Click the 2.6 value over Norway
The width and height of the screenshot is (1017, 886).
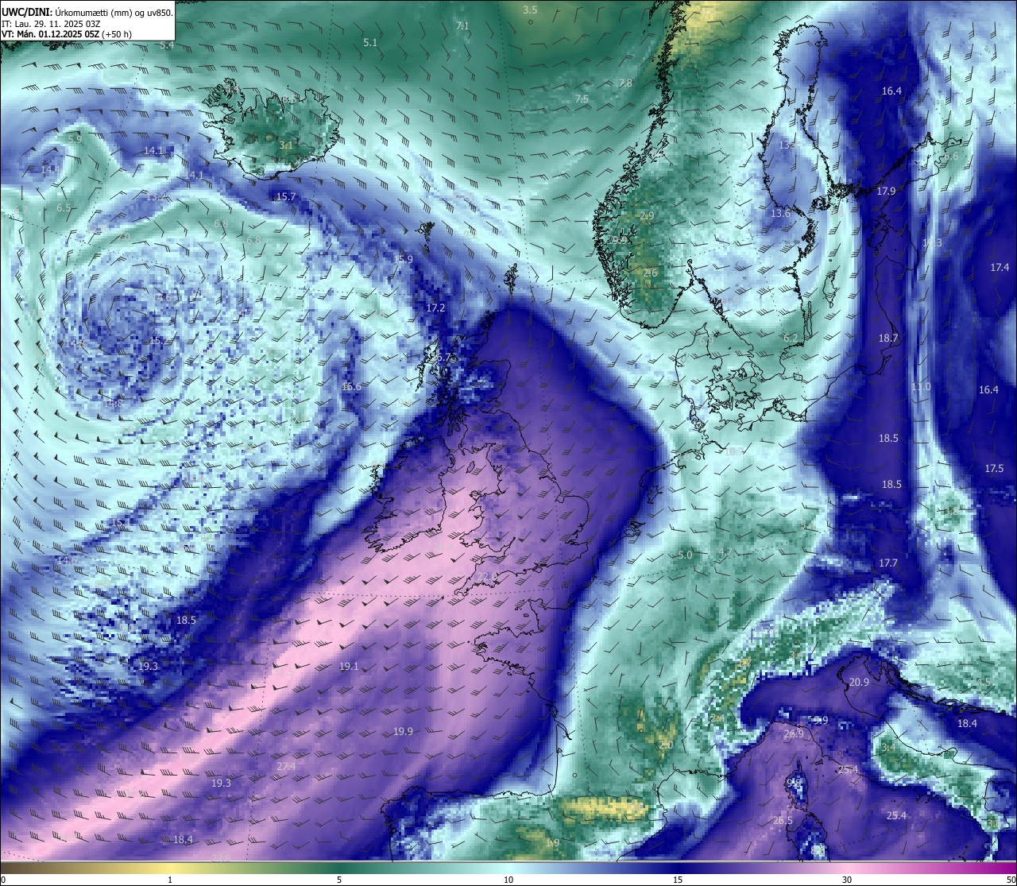click(650, 273)
